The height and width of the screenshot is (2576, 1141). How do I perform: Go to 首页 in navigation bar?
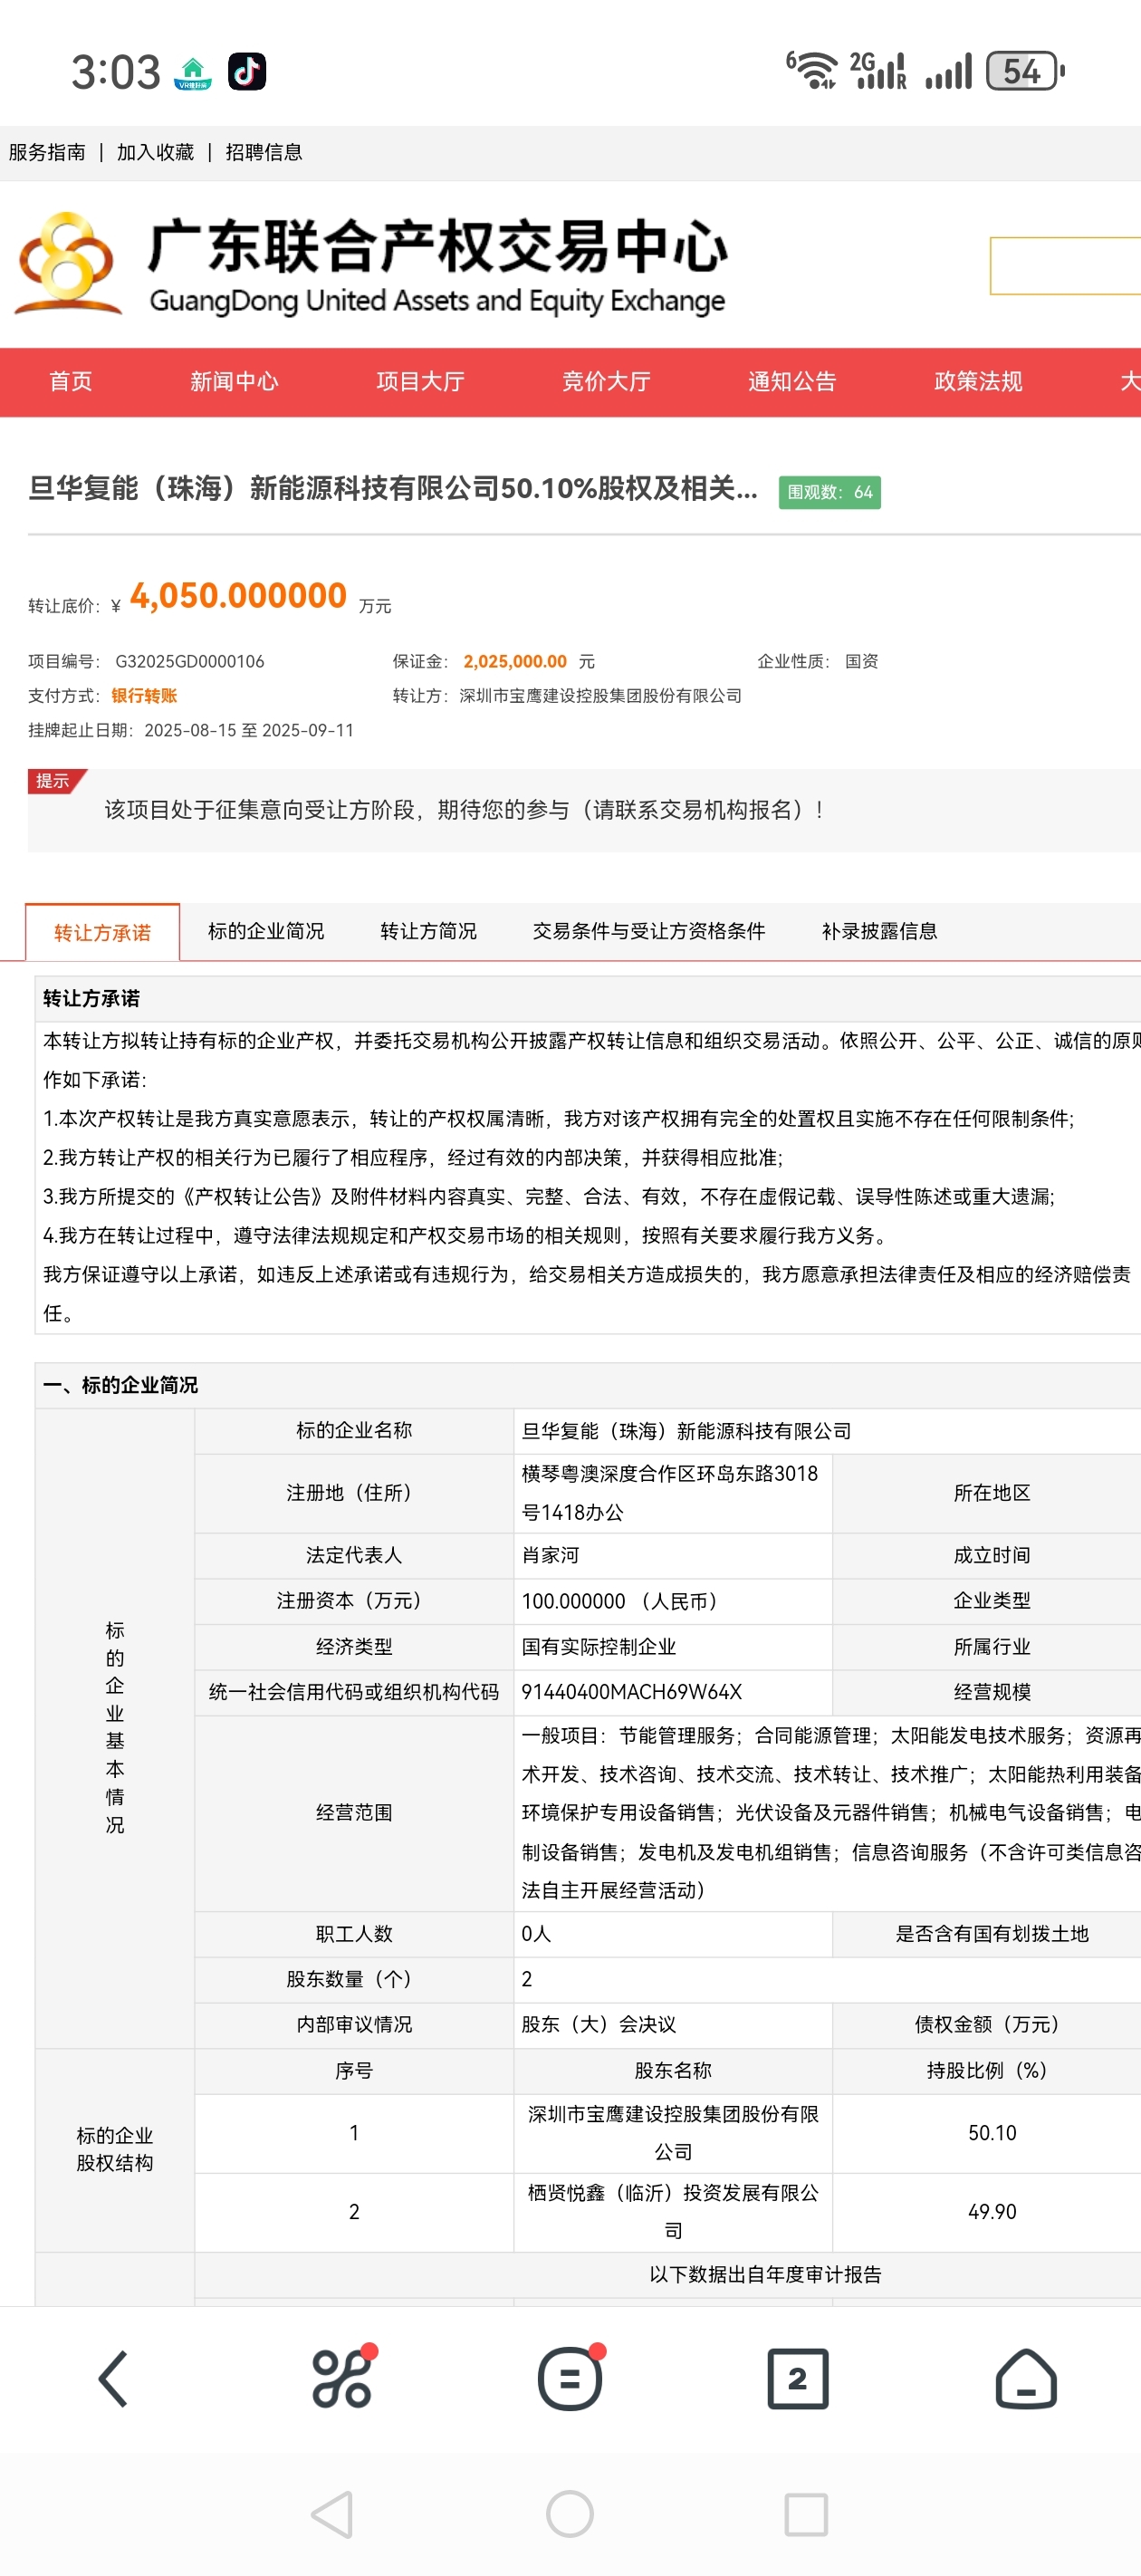coord(71,381)
